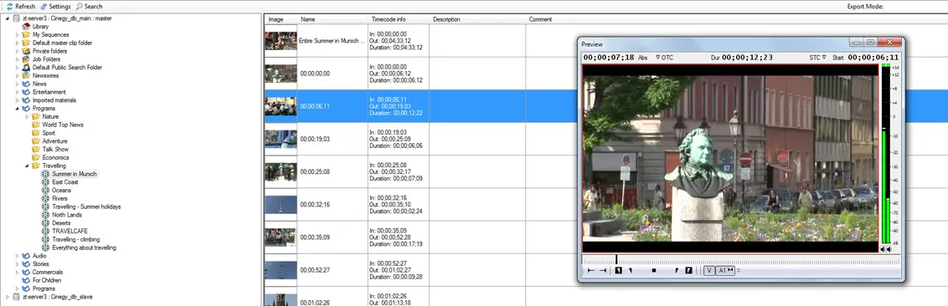Click the Talk Show folder

55,149
